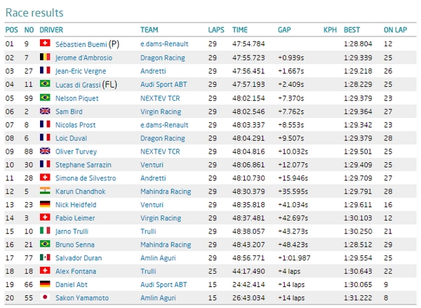Click the French flag beside Jean-Eric Vergne
421x308 pixels.
[45, 70]
